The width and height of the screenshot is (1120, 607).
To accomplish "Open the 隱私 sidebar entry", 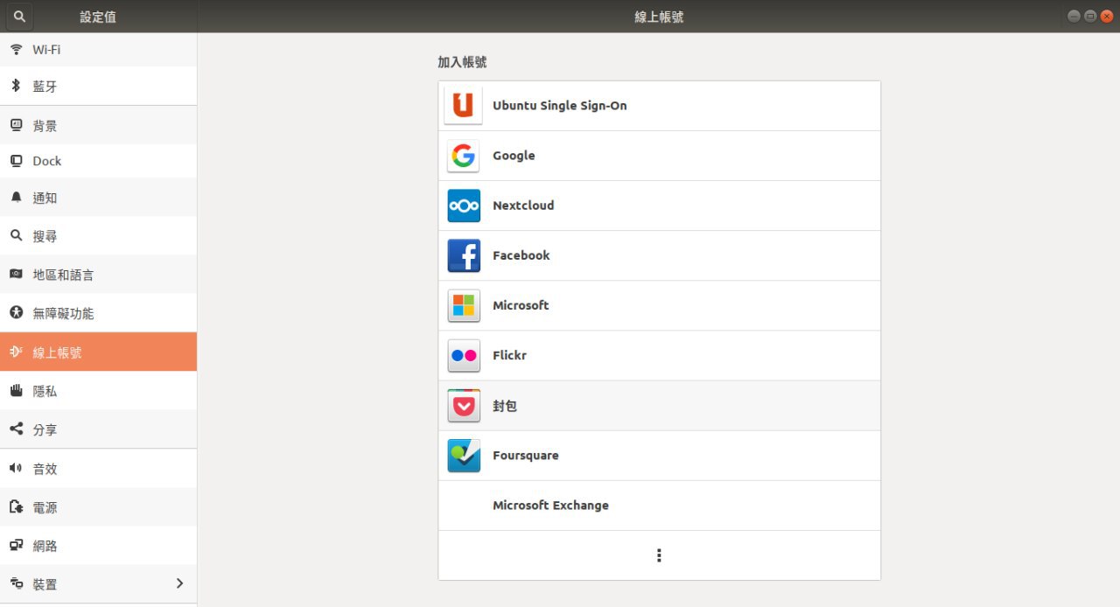I will click(x=98, y=390).
